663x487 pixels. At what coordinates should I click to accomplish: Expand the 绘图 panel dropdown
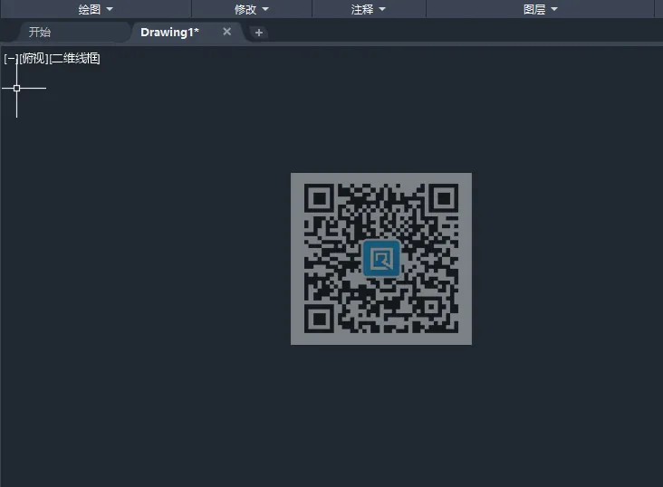click(96, 9)
